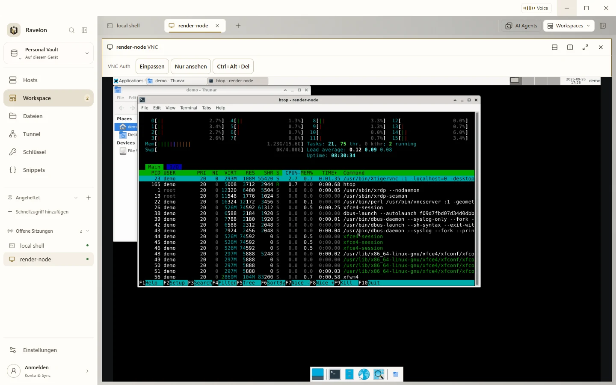The width and height of the screenshot is (616, 385).
Task: Close the render-node VNC pane
Action: [601, 47]
